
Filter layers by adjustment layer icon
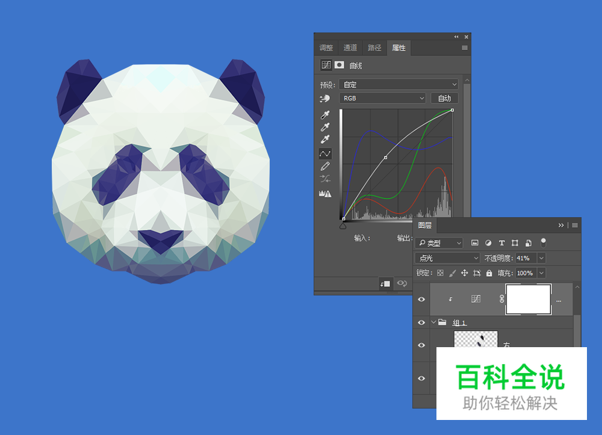pyautogui.click(x=489, y=242)
